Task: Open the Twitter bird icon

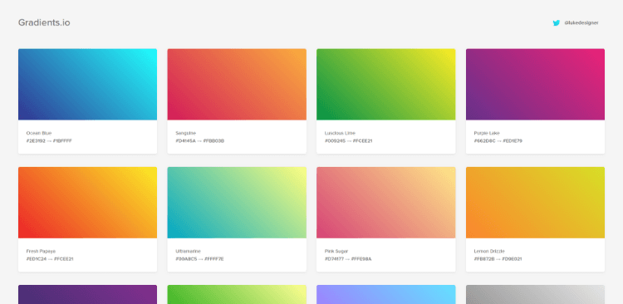Action: (x=557, y=23)
